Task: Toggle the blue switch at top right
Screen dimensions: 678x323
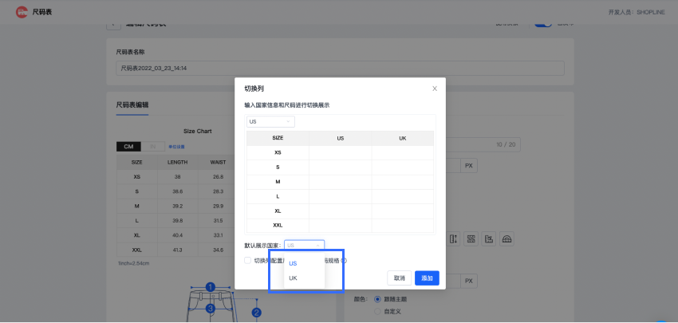Action: 543,22
